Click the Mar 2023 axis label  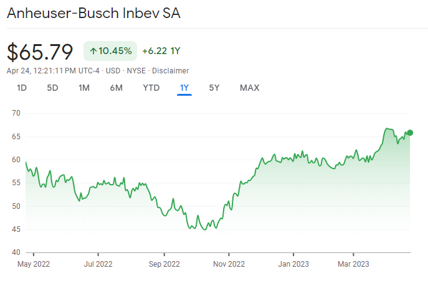tap(353, 264)
